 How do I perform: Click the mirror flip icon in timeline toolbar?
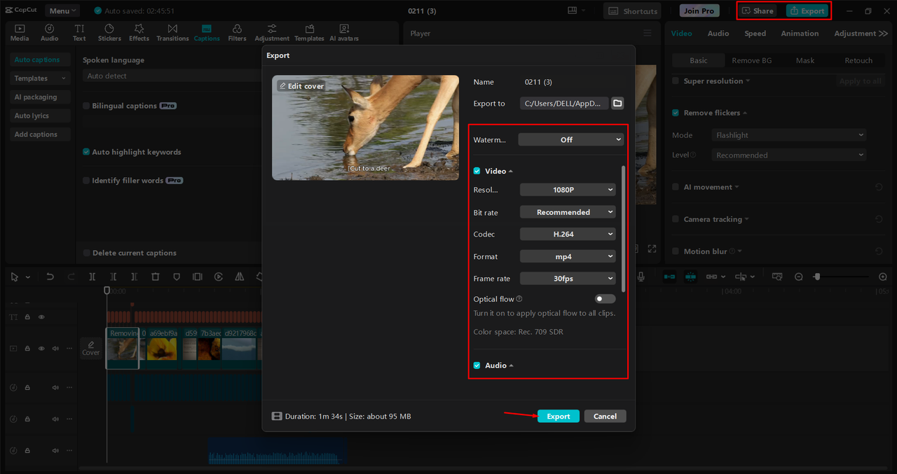click(240, 277)
